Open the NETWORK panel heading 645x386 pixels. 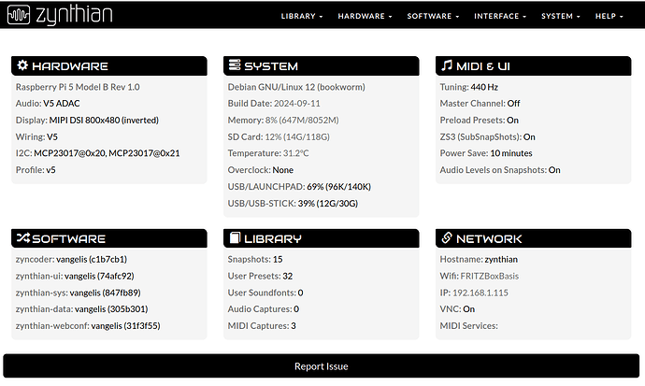click(489, 239)
